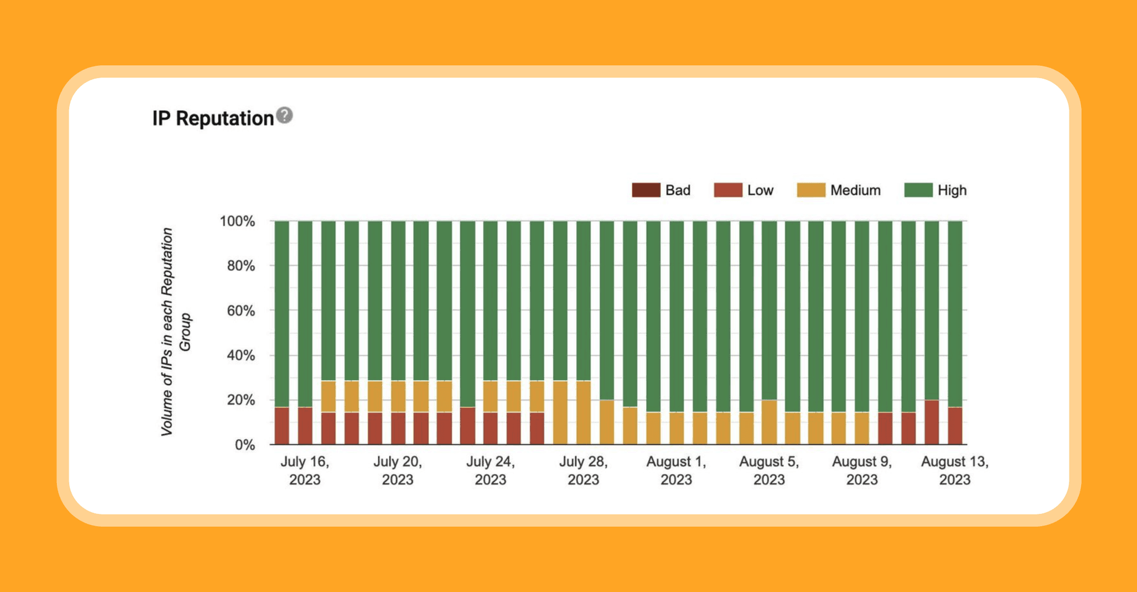Click the July 16, 2023 axis label
Screen dimensions: 1137x592
click(x=304, y=470)
